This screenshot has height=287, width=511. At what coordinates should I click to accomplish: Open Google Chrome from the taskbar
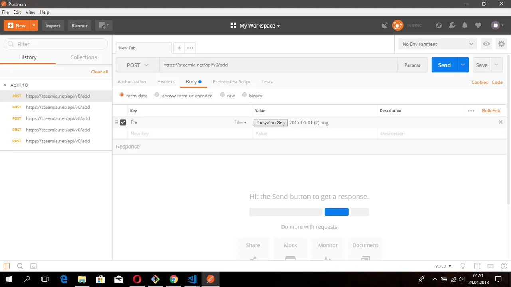[x=174, y=279]
